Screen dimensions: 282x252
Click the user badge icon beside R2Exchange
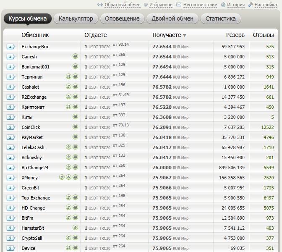[68, 97]
